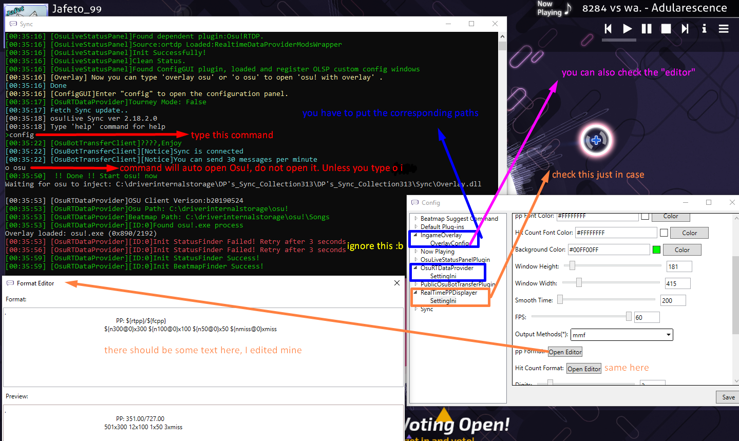Minimize the Config window
This screenshot has width=739, height=441.
tap(685, 203)
